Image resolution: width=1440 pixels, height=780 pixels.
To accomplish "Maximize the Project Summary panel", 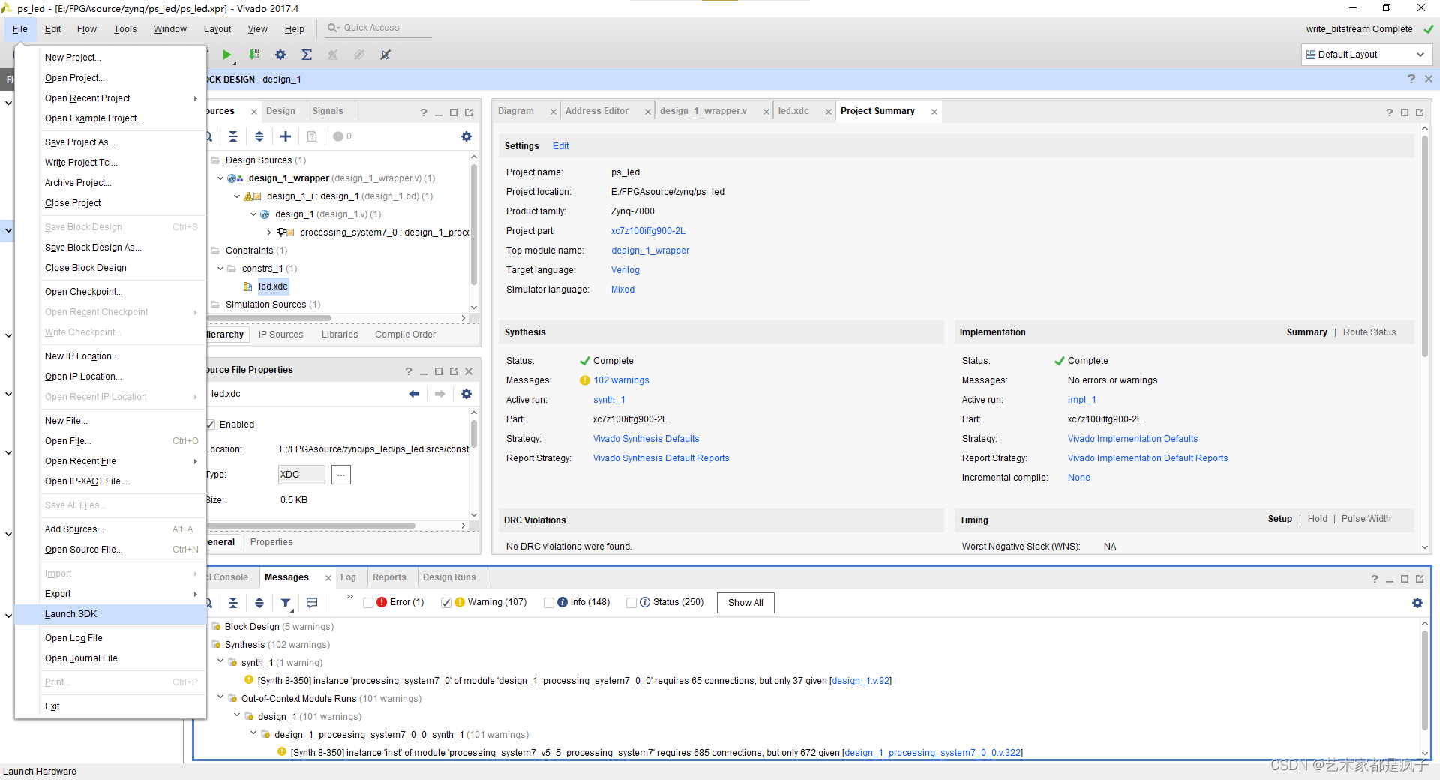I will pyautogui.click(x=1405, y=112).
